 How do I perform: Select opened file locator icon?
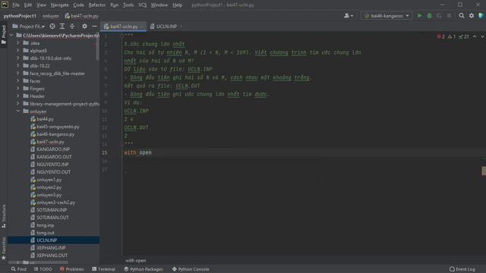[52, 27]
